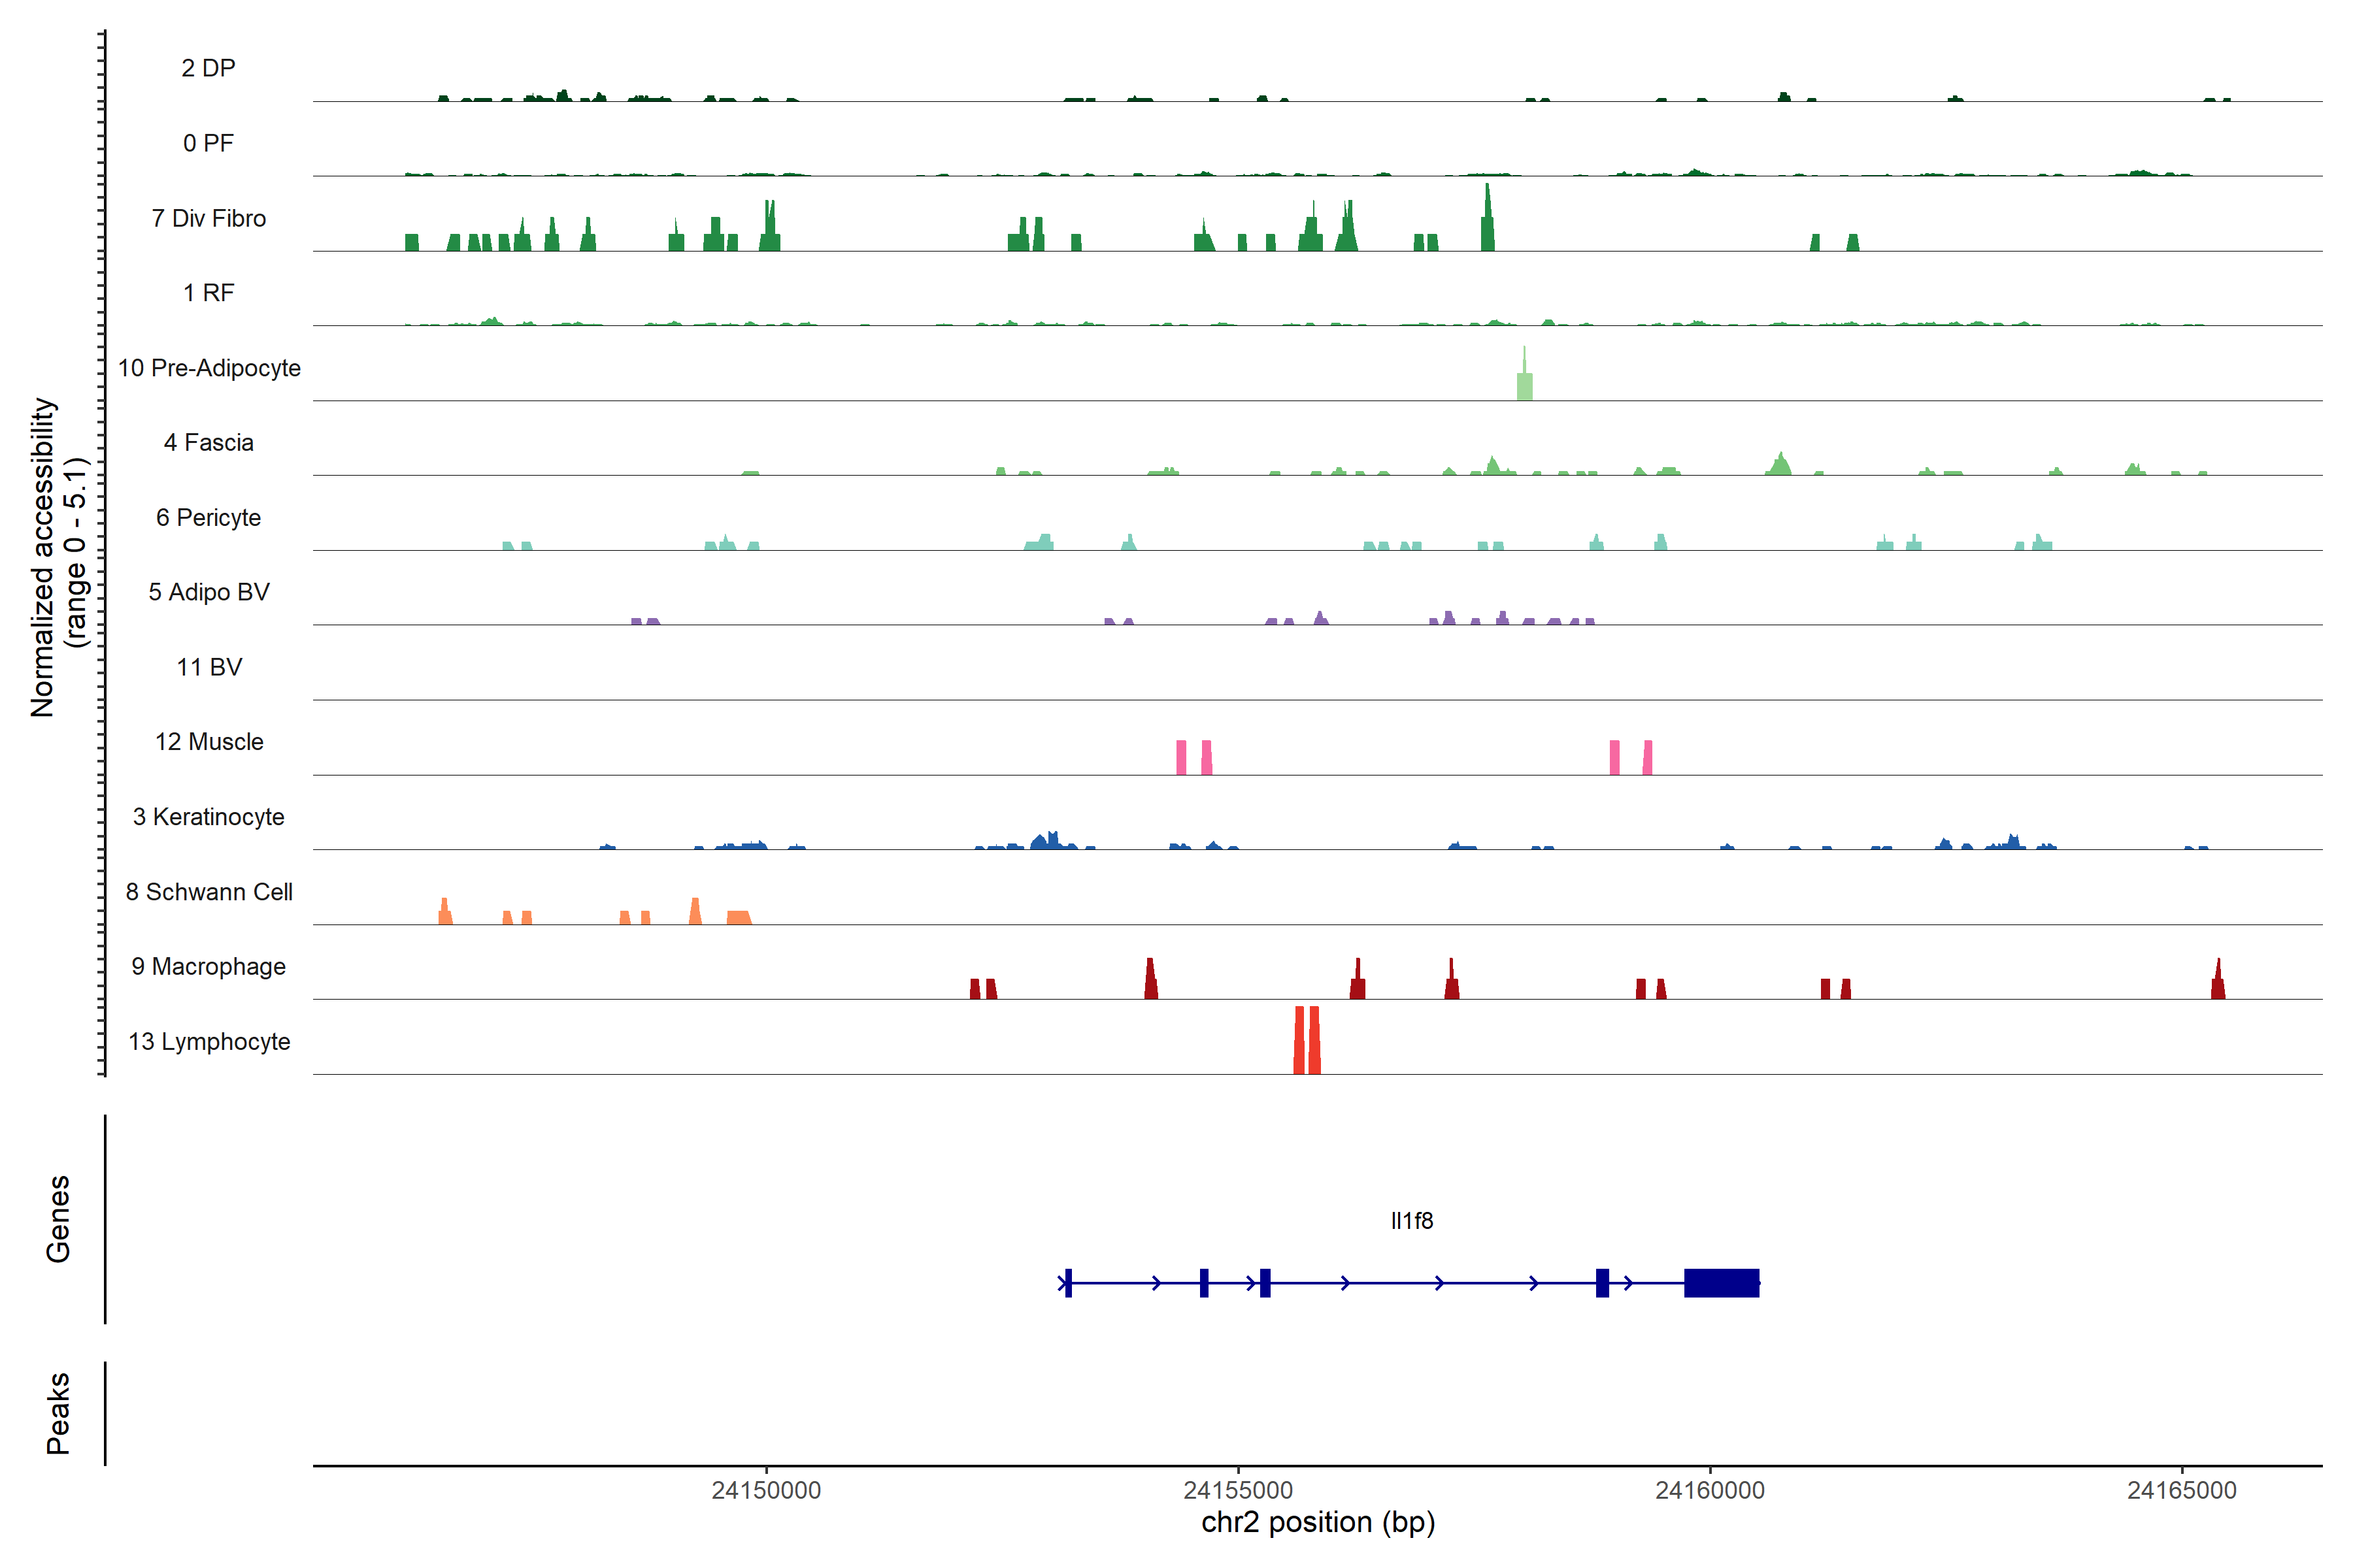Click the 3 Keratinocyte track label
This screenshot has width=2353, height=1568.
[x=209, y=817]
